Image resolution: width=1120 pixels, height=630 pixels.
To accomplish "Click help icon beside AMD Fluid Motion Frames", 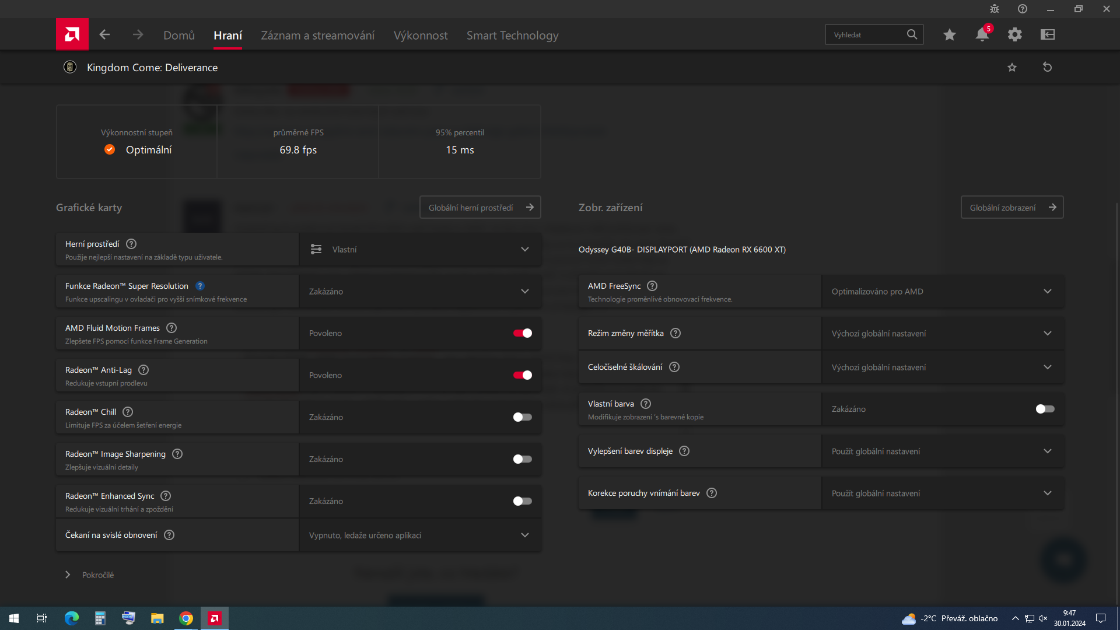I will coord(171,328).
